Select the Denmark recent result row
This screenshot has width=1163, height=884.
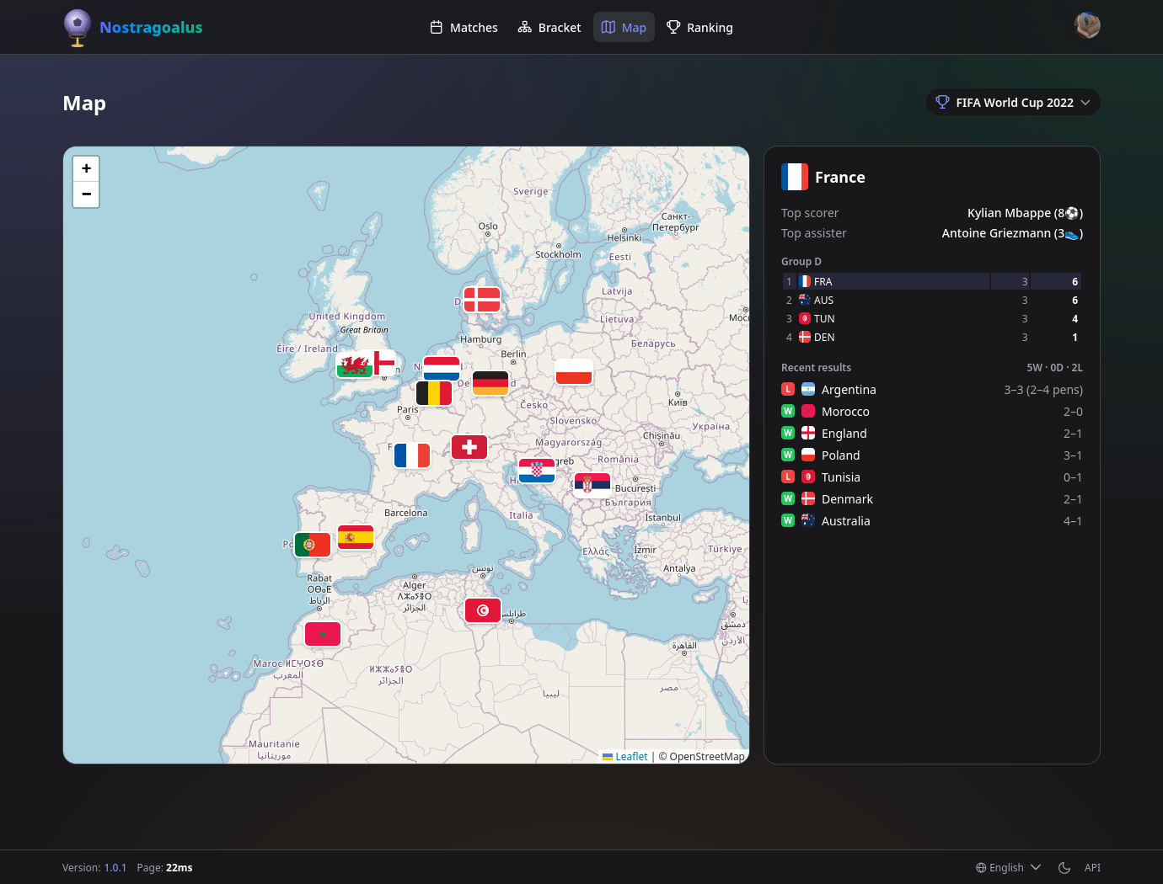[x=932, y=499]
